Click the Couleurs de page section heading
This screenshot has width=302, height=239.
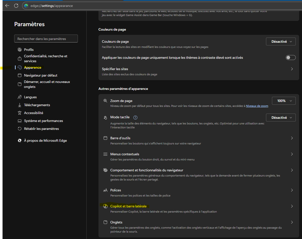(x=112, y=29)
